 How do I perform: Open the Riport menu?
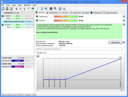click(20, 5)
